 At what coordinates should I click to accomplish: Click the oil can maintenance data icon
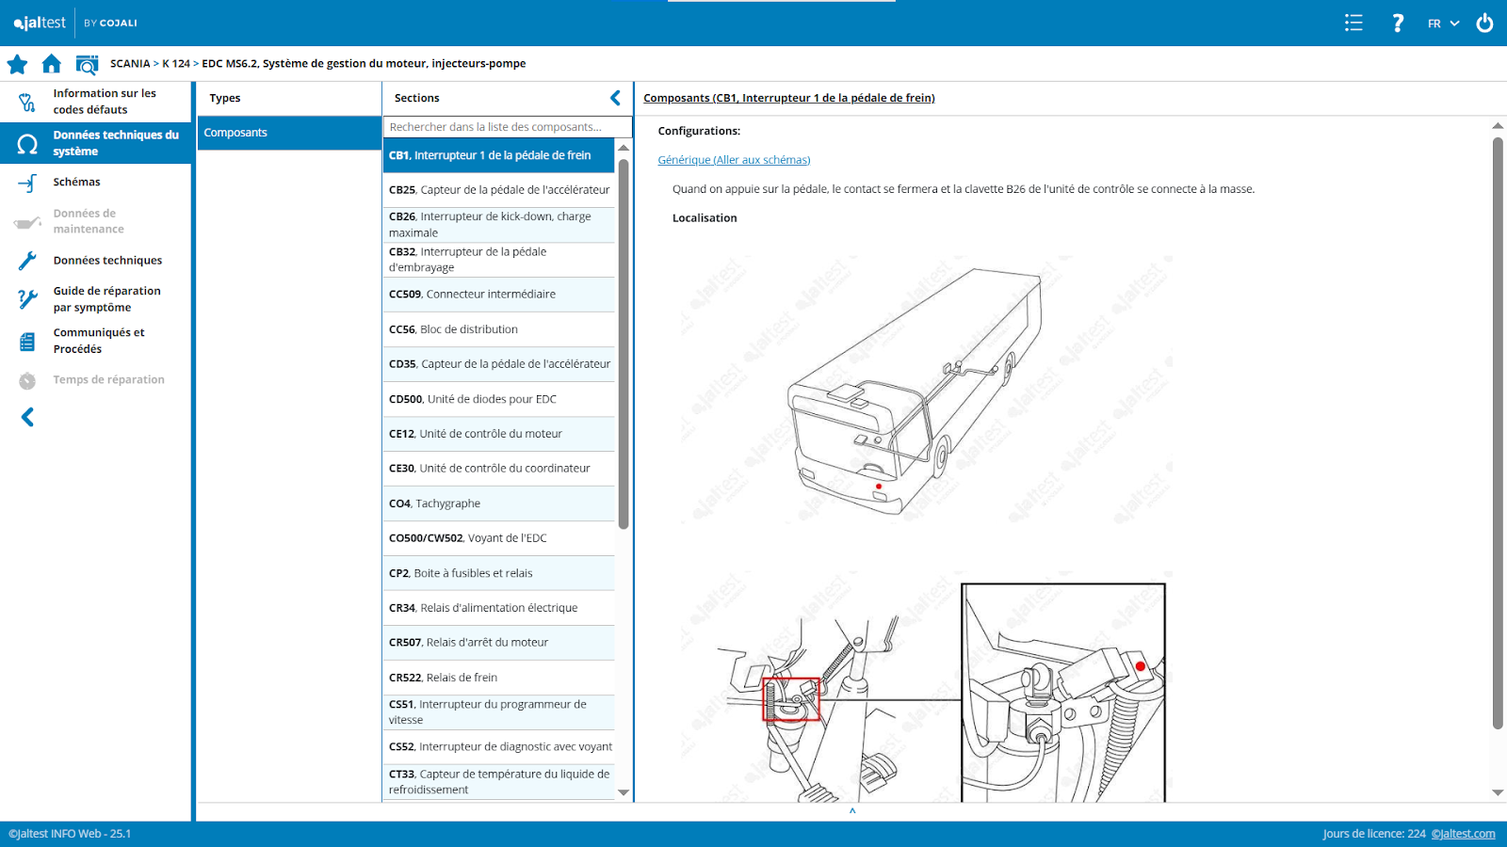[x=27, y=222]
